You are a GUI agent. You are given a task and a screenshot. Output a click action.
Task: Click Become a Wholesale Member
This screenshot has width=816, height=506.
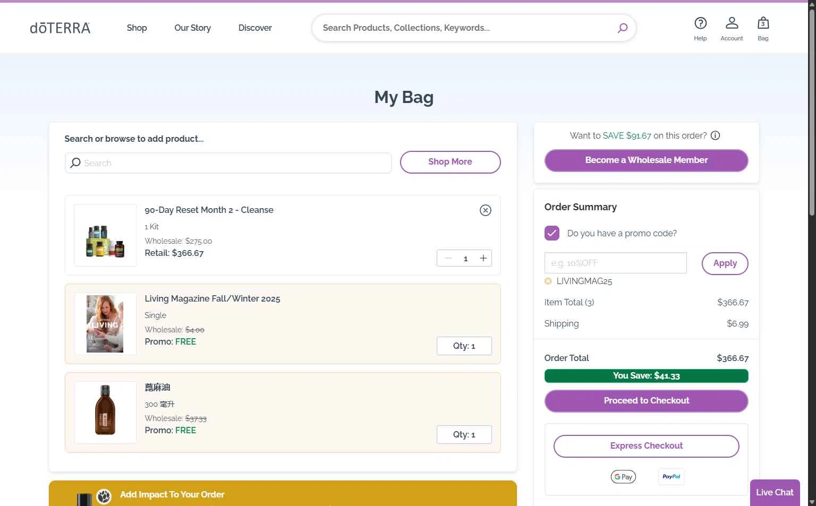click(x=646, y=160)
